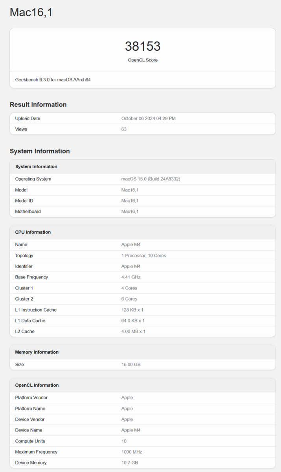The width and height of the screenshot is (281, 472).
Task: Click the 38153 OpenCL score number
Action: click(143, 46)
